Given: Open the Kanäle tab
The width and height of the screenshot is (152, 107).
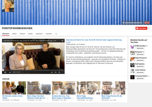Looking at the screenshot, I should 30,34.
